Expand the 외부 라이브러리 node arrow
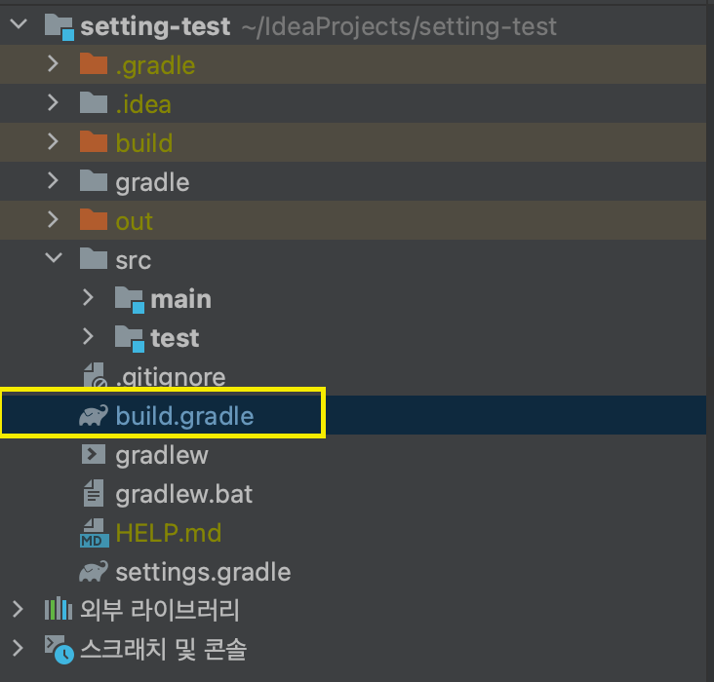Viewport: 714px width, 682px height. 18,609
